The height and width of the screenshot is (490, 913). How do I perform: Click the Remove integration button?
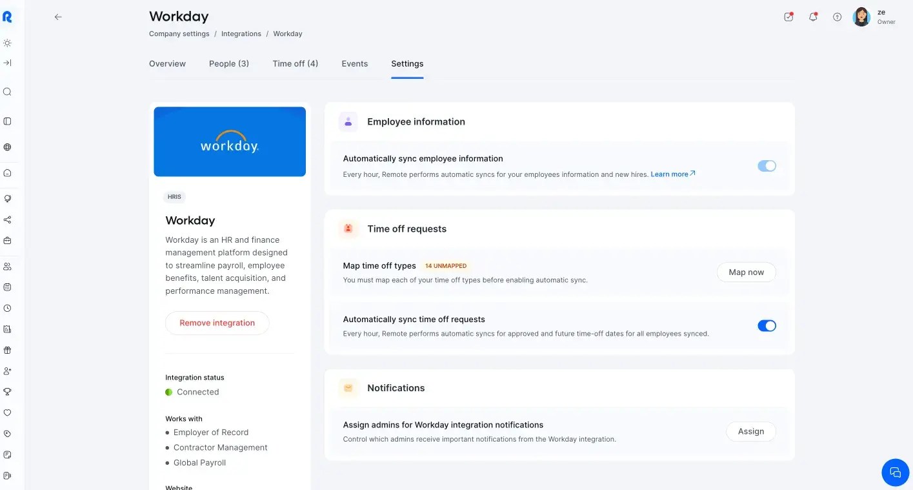(217, 323)
